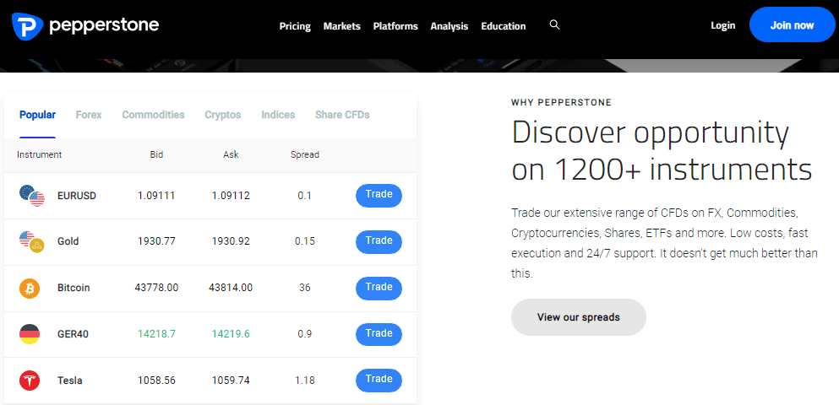Image resolution: width=839 pixels, height=405 pixels.
Task: Click Tesla bid value 1058.56
Action: [x=156, y=381]
